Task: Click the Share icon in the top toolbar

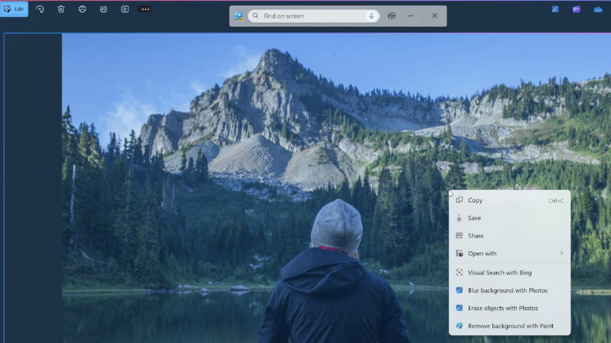Action: point(104,9)
